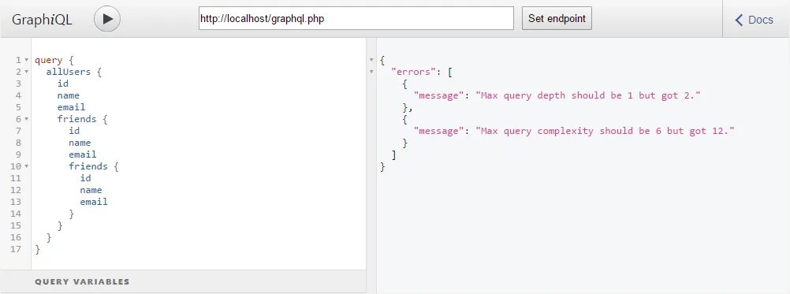Image resolution: width=790 pixels, height=294 pixels.
Task: Collapse the root response object arrow
Action: click(x=372, y=60)
